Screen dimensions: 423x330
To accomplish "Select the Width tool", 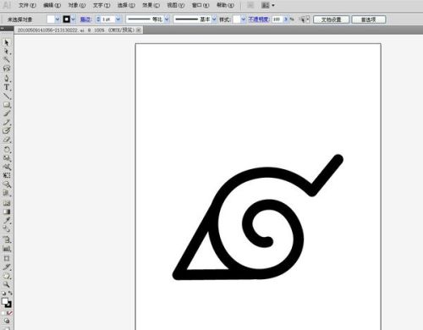I will coord(7,167).
